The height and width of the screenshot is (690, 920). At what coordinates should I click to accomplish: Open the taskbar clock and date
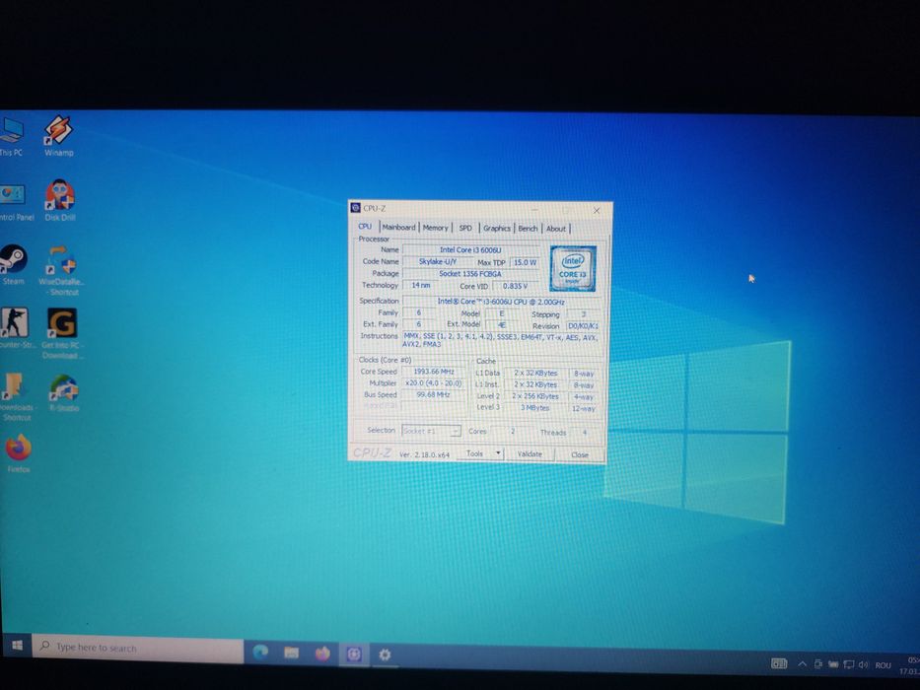click(909, 665)
